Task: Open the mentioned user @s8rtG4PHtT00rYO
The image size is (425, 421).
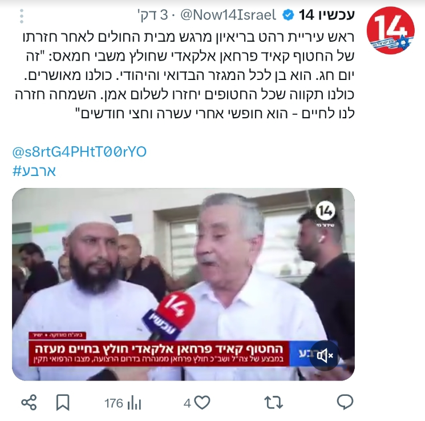Action: pyautogui.click(x=79, y=152)
